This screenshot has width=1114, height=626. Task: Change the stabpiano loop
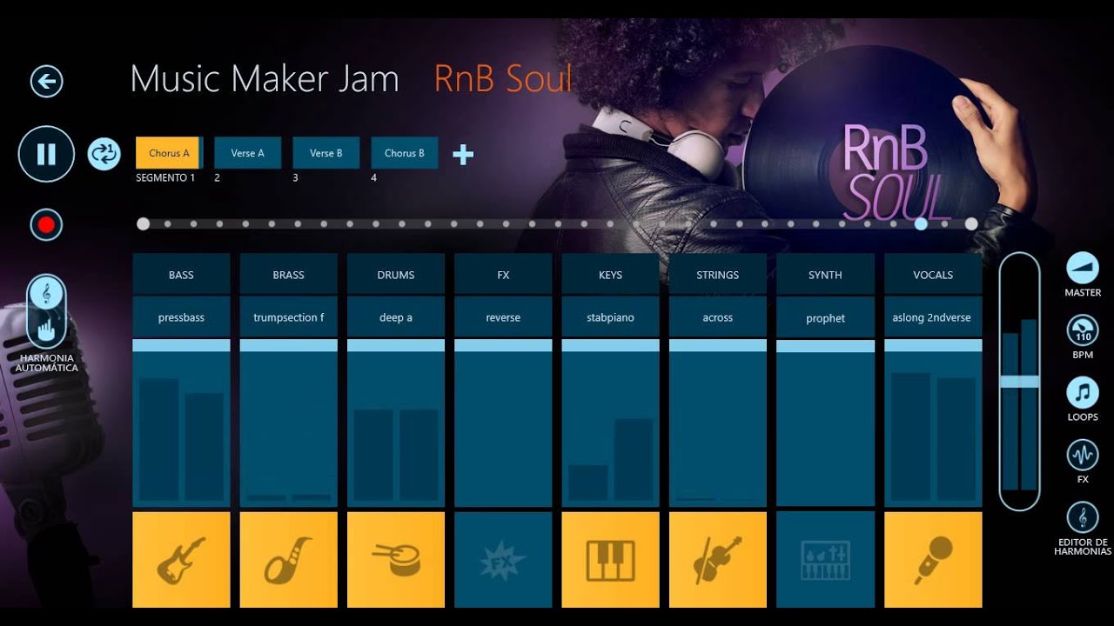610,317
